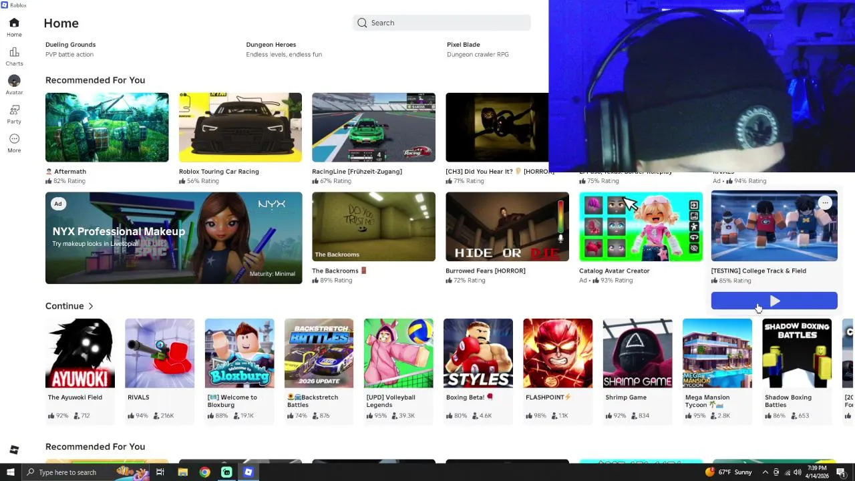Open the Windows Start menu

(10, 472)
